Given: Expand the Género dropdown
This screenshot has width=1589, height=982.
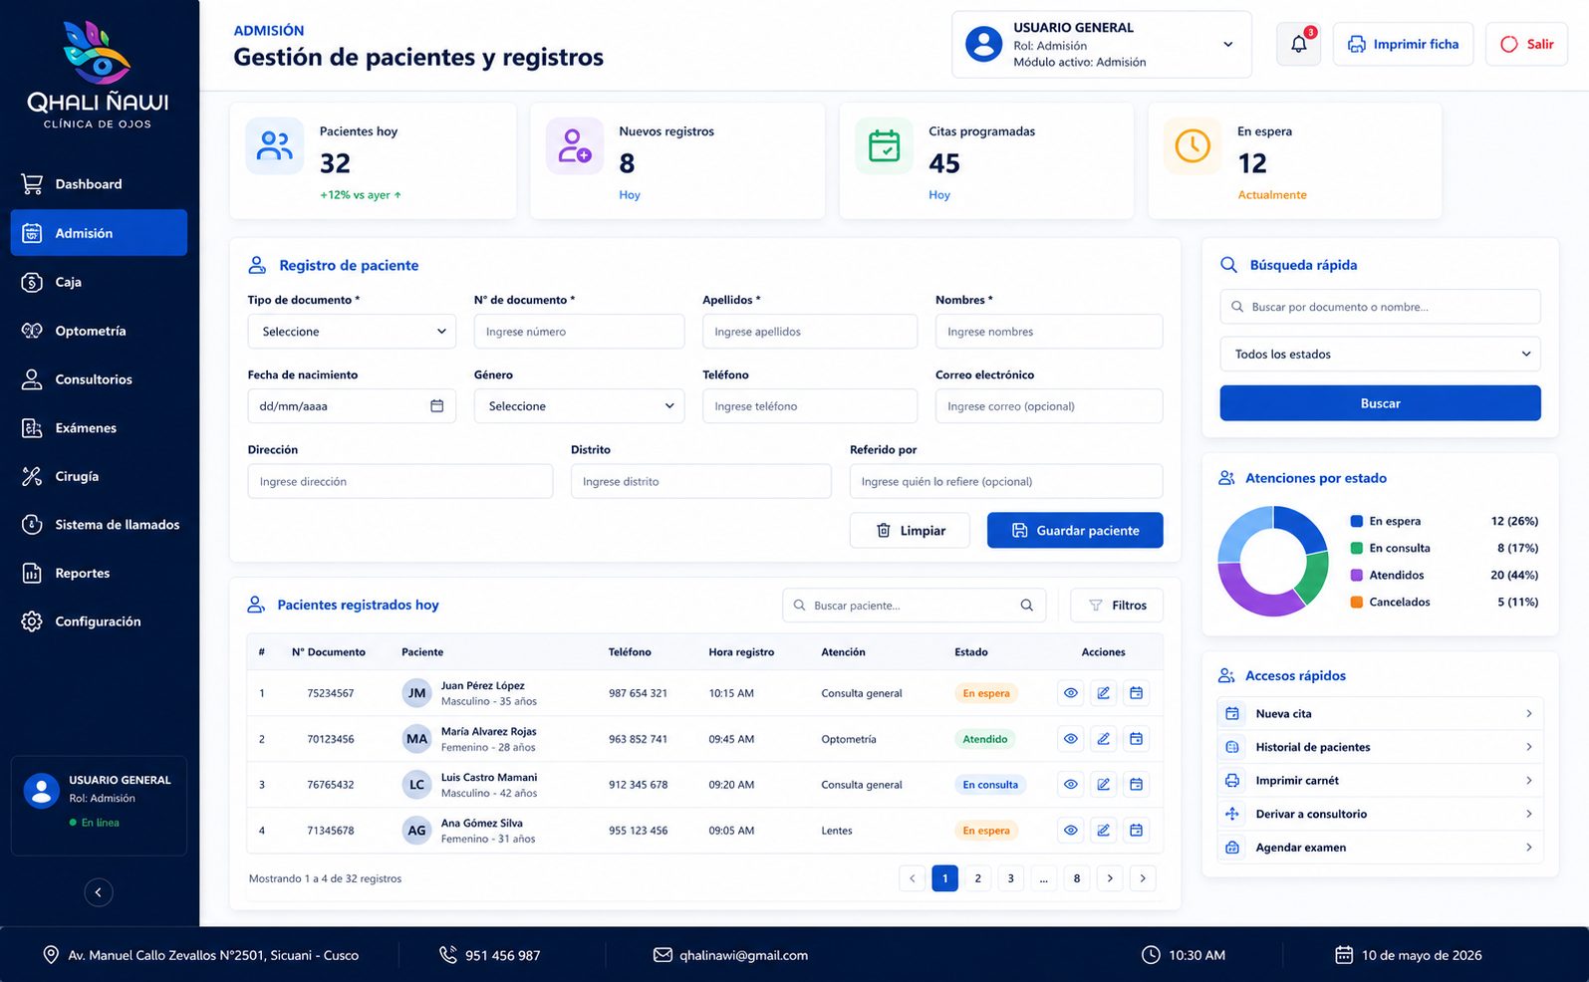Looking at the screenshot, I should (579, 406).
